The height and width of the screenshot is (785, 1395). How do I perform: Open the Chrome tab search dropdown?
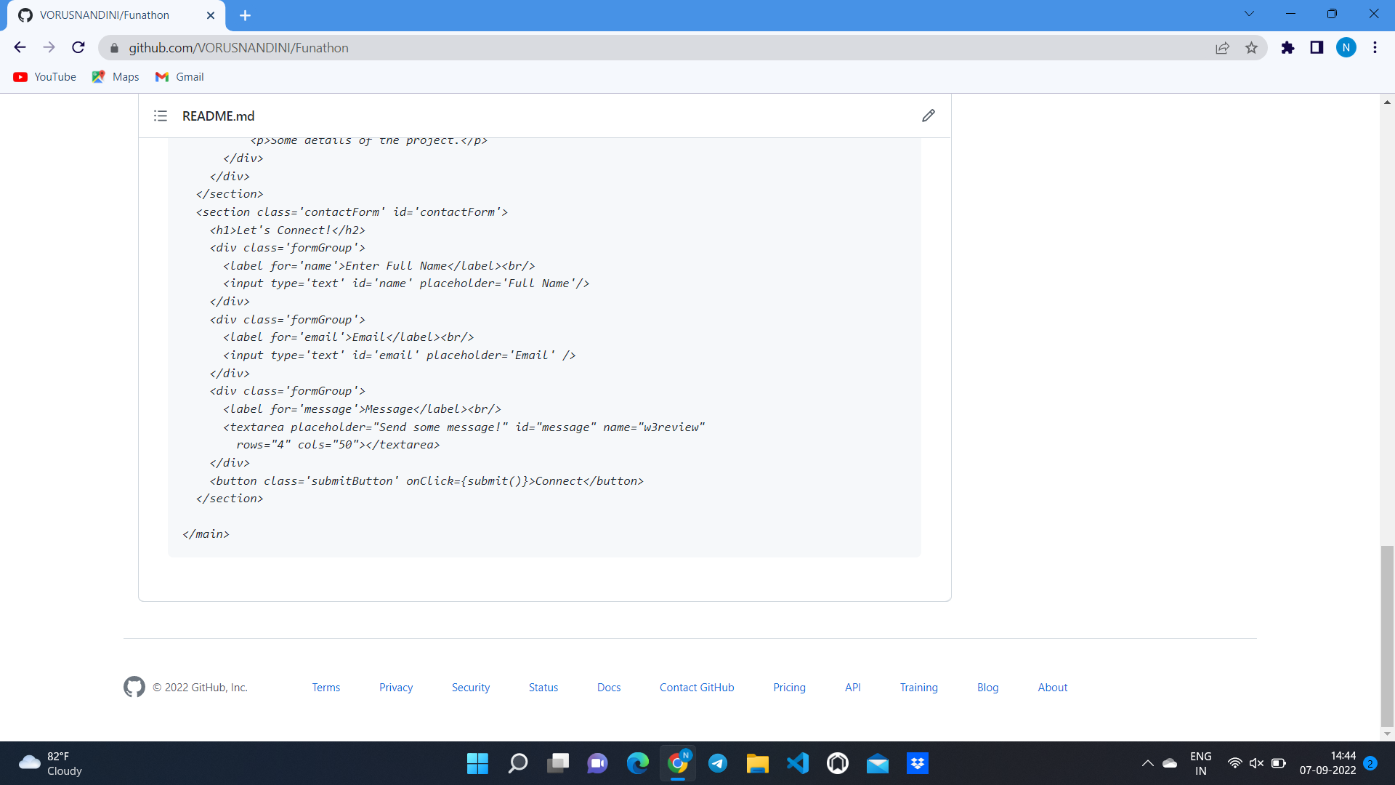click(x=1249, y=14)
